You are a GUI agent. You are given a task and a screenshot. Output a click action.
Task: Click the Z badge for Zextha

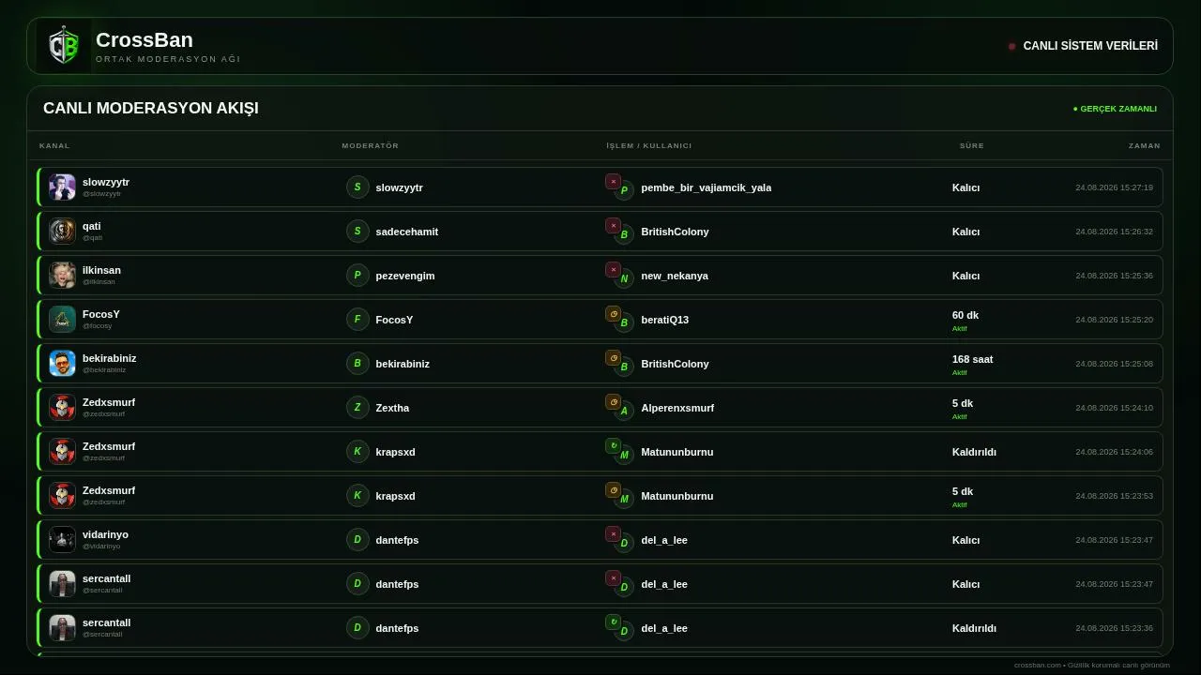point(357,407)
